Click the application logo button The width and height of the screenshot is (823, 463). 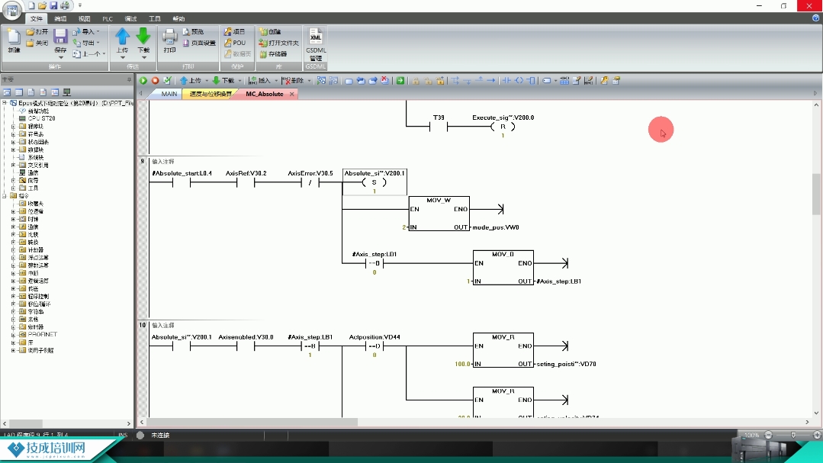coord(11,9)
